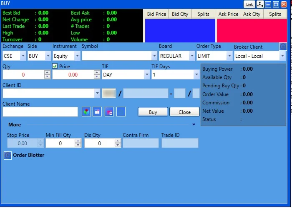The image size is (292, 210).
Task: Click the Ask Price column header
Action: [x=228, y=14]
